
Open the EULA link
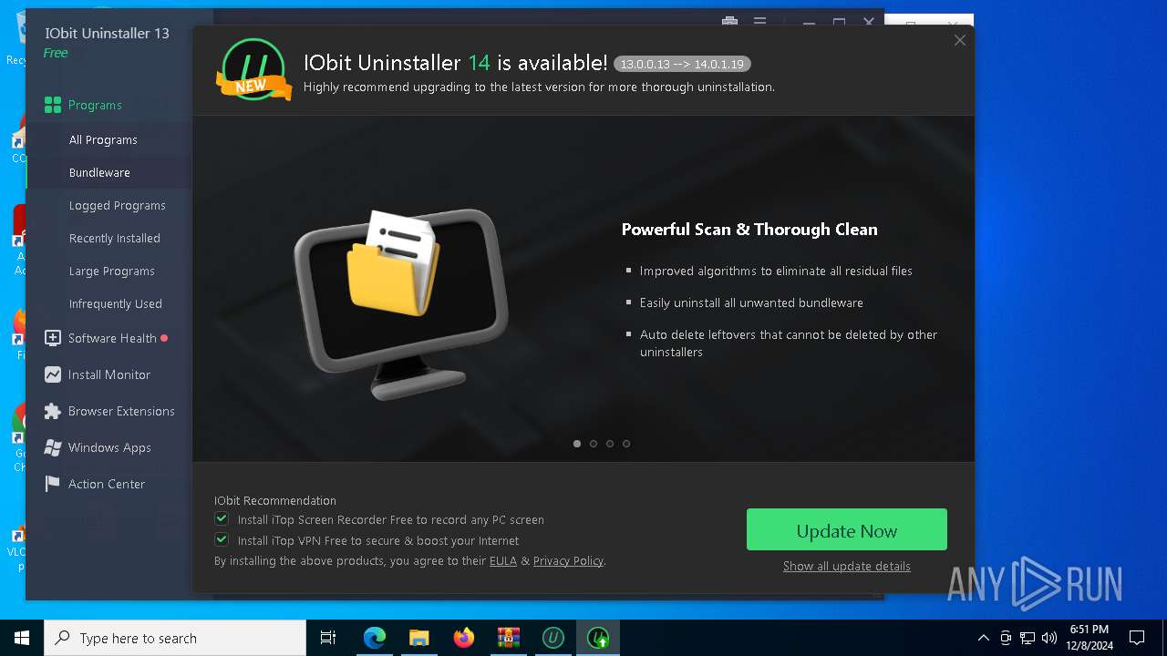pyautogui.click(x=503, y=561)
